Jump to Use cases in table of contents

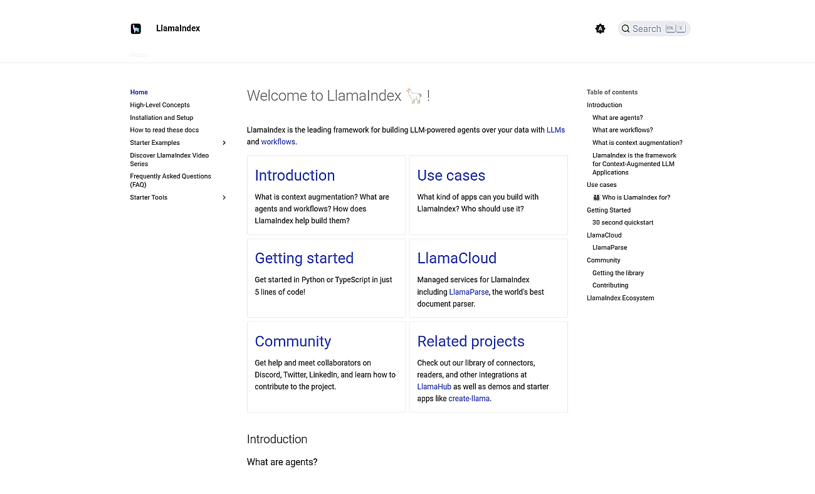(x=602, y=185)
